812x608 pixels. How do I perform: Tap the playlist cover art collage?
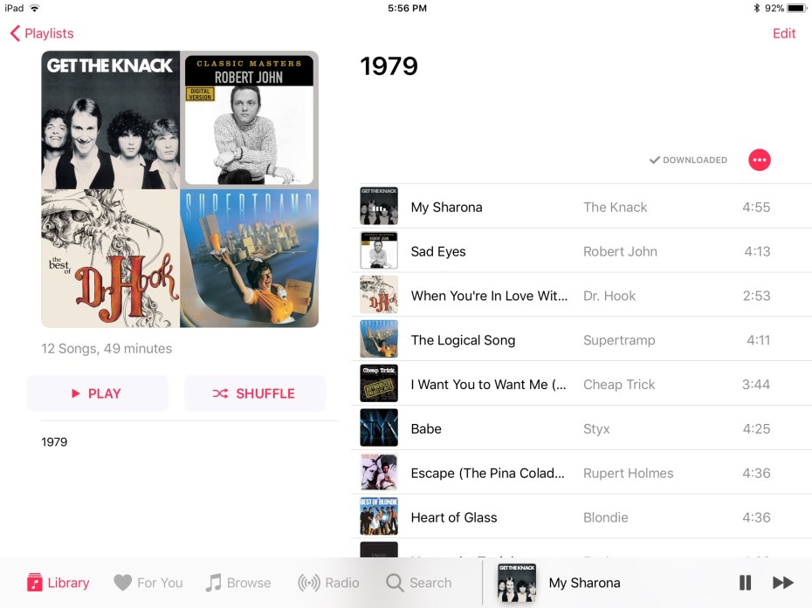(x=180, y=189)
